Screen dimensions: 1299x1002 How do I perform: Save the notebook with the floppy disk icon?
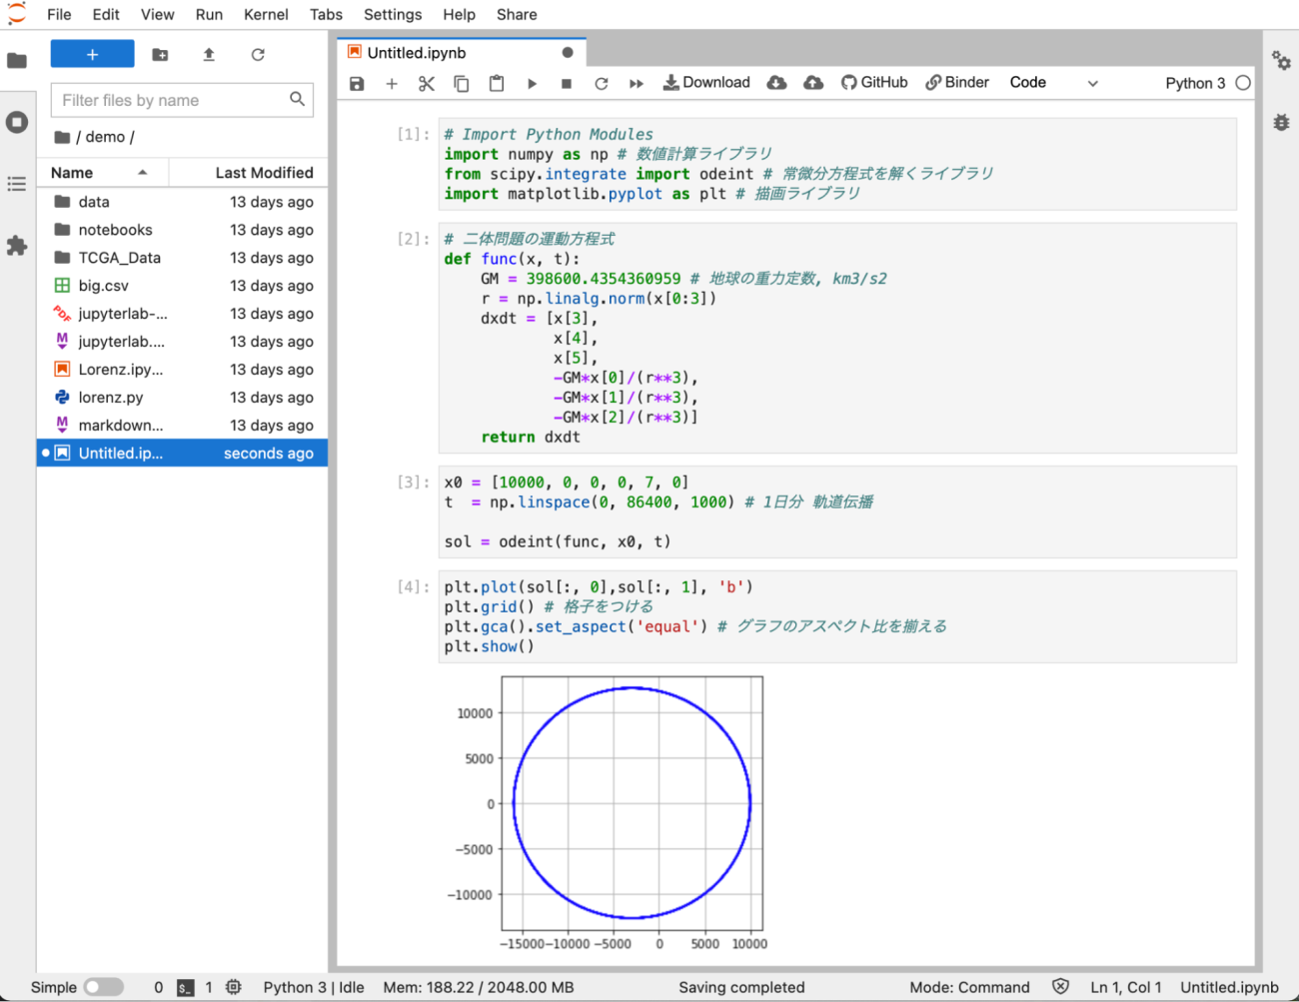[x=357, y=84]
